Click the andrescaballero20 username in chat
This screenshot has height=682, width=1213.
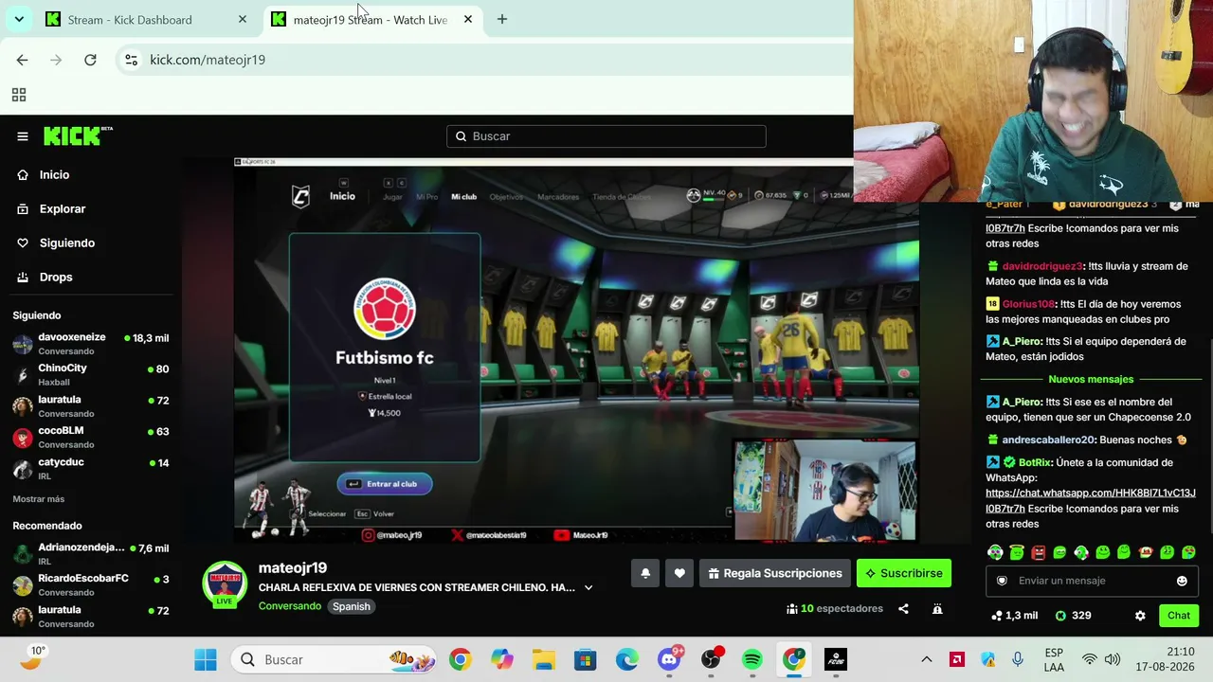(x=1049, y=440)
